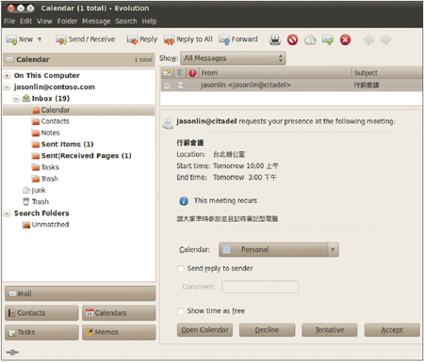Viewport: 424px width, 362px height.
Task: Click the next message arrow
Action: pyautogui.click(x=385, y=39)
